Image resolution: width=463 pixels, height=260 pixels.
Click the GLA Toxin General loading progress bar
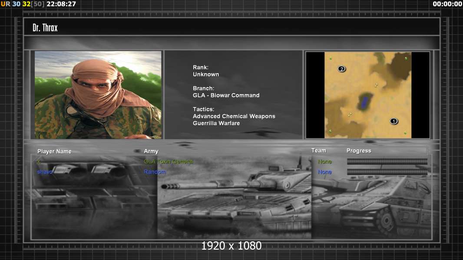(387, 162)
